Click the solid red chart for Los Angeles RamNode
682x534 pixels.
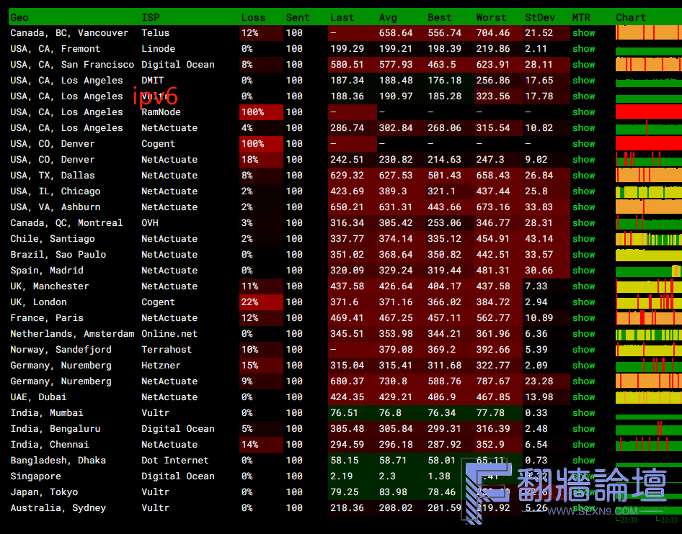648,112
